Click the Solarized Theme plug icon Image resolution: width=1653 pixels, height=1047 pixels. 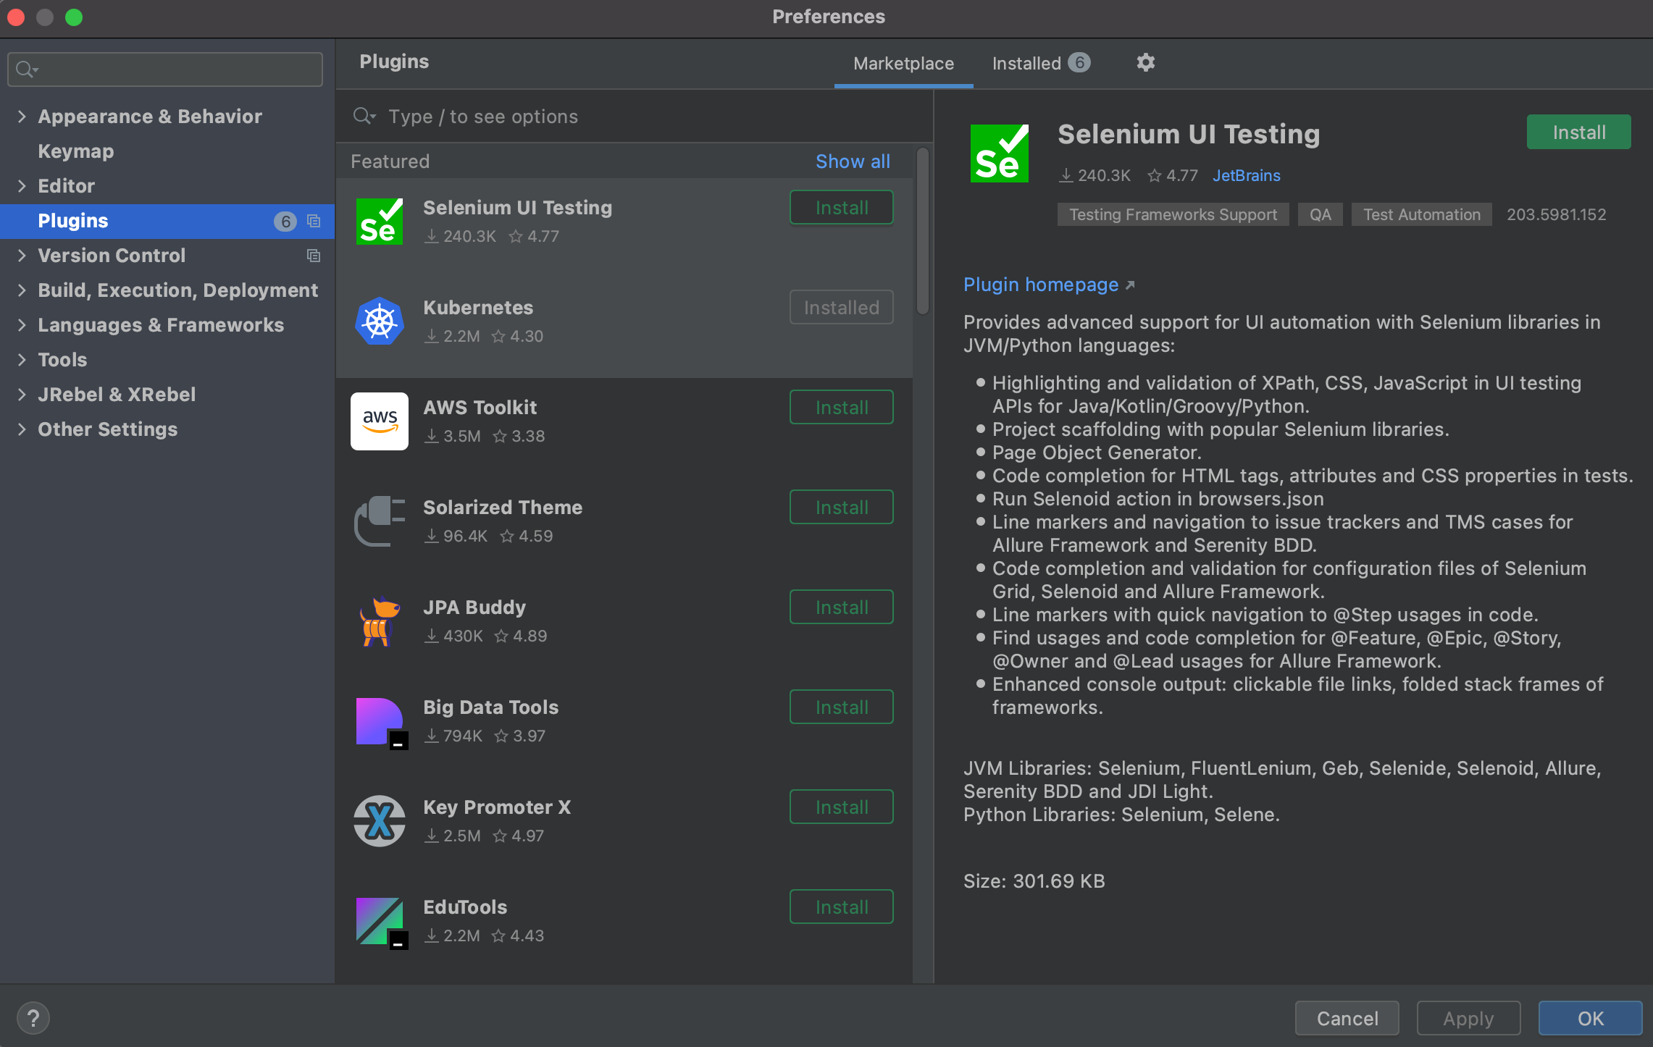click(379, 521)
